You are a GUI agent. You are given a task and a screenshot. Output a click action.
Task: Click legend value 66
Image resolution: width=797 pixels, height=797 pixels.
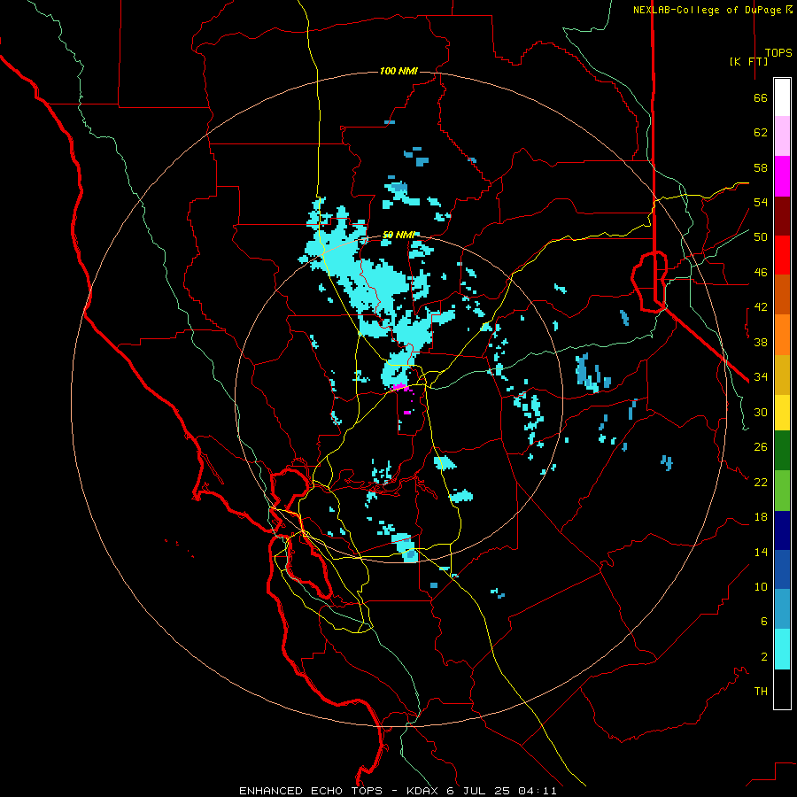[x=761, y=97]
